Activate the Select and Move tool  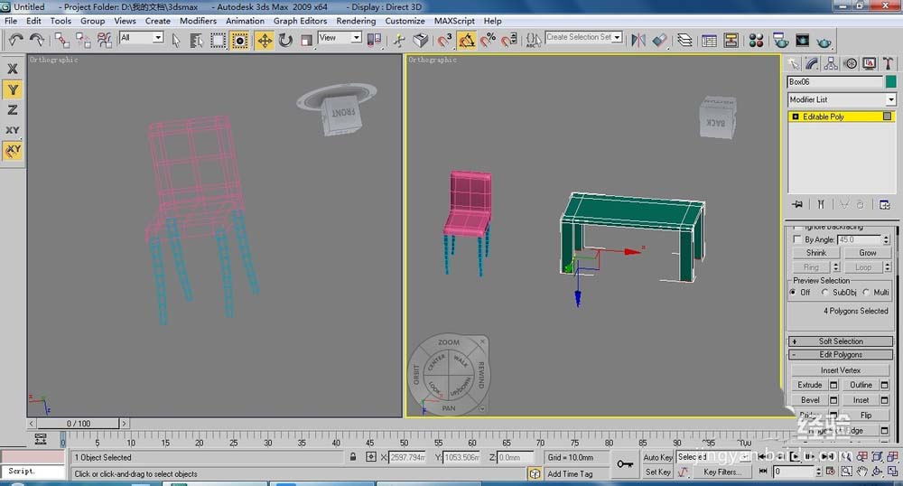click(265, 40)
